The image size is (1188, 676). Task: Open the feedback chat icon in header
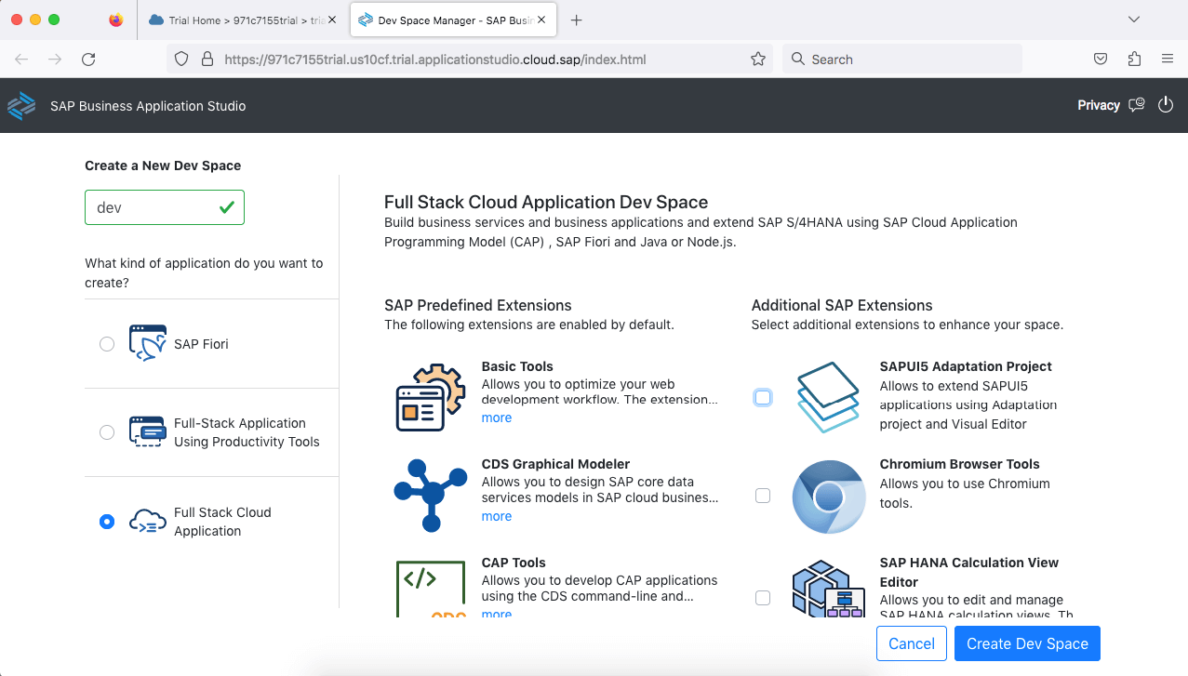(x=1136, y=105)
